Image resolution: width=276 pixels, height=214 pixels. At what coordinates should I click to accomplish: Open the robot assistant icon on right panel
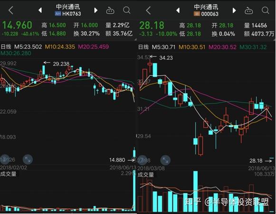tap(248, 11)
